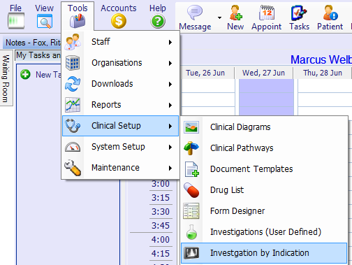
Task: Click the 4:00 time slot label
Action: 161,240
